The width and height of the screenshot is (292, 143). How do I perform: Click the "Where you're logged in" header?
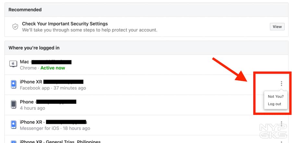click(34, 48)
